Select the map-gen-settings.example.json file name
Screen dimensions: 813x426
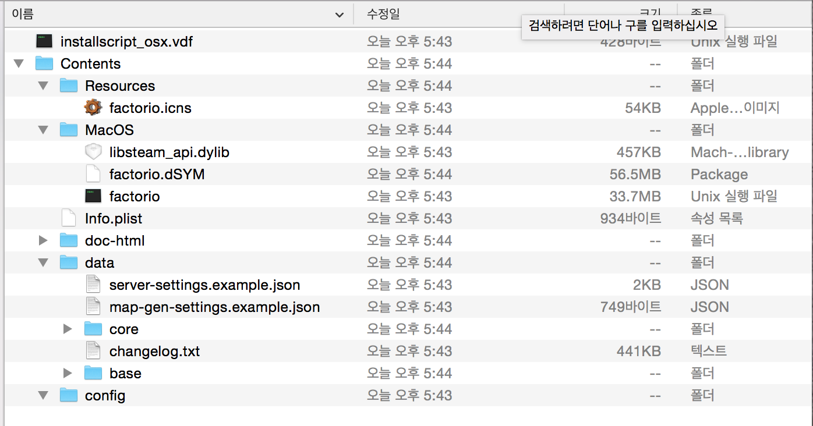click(x=214, y=307)
